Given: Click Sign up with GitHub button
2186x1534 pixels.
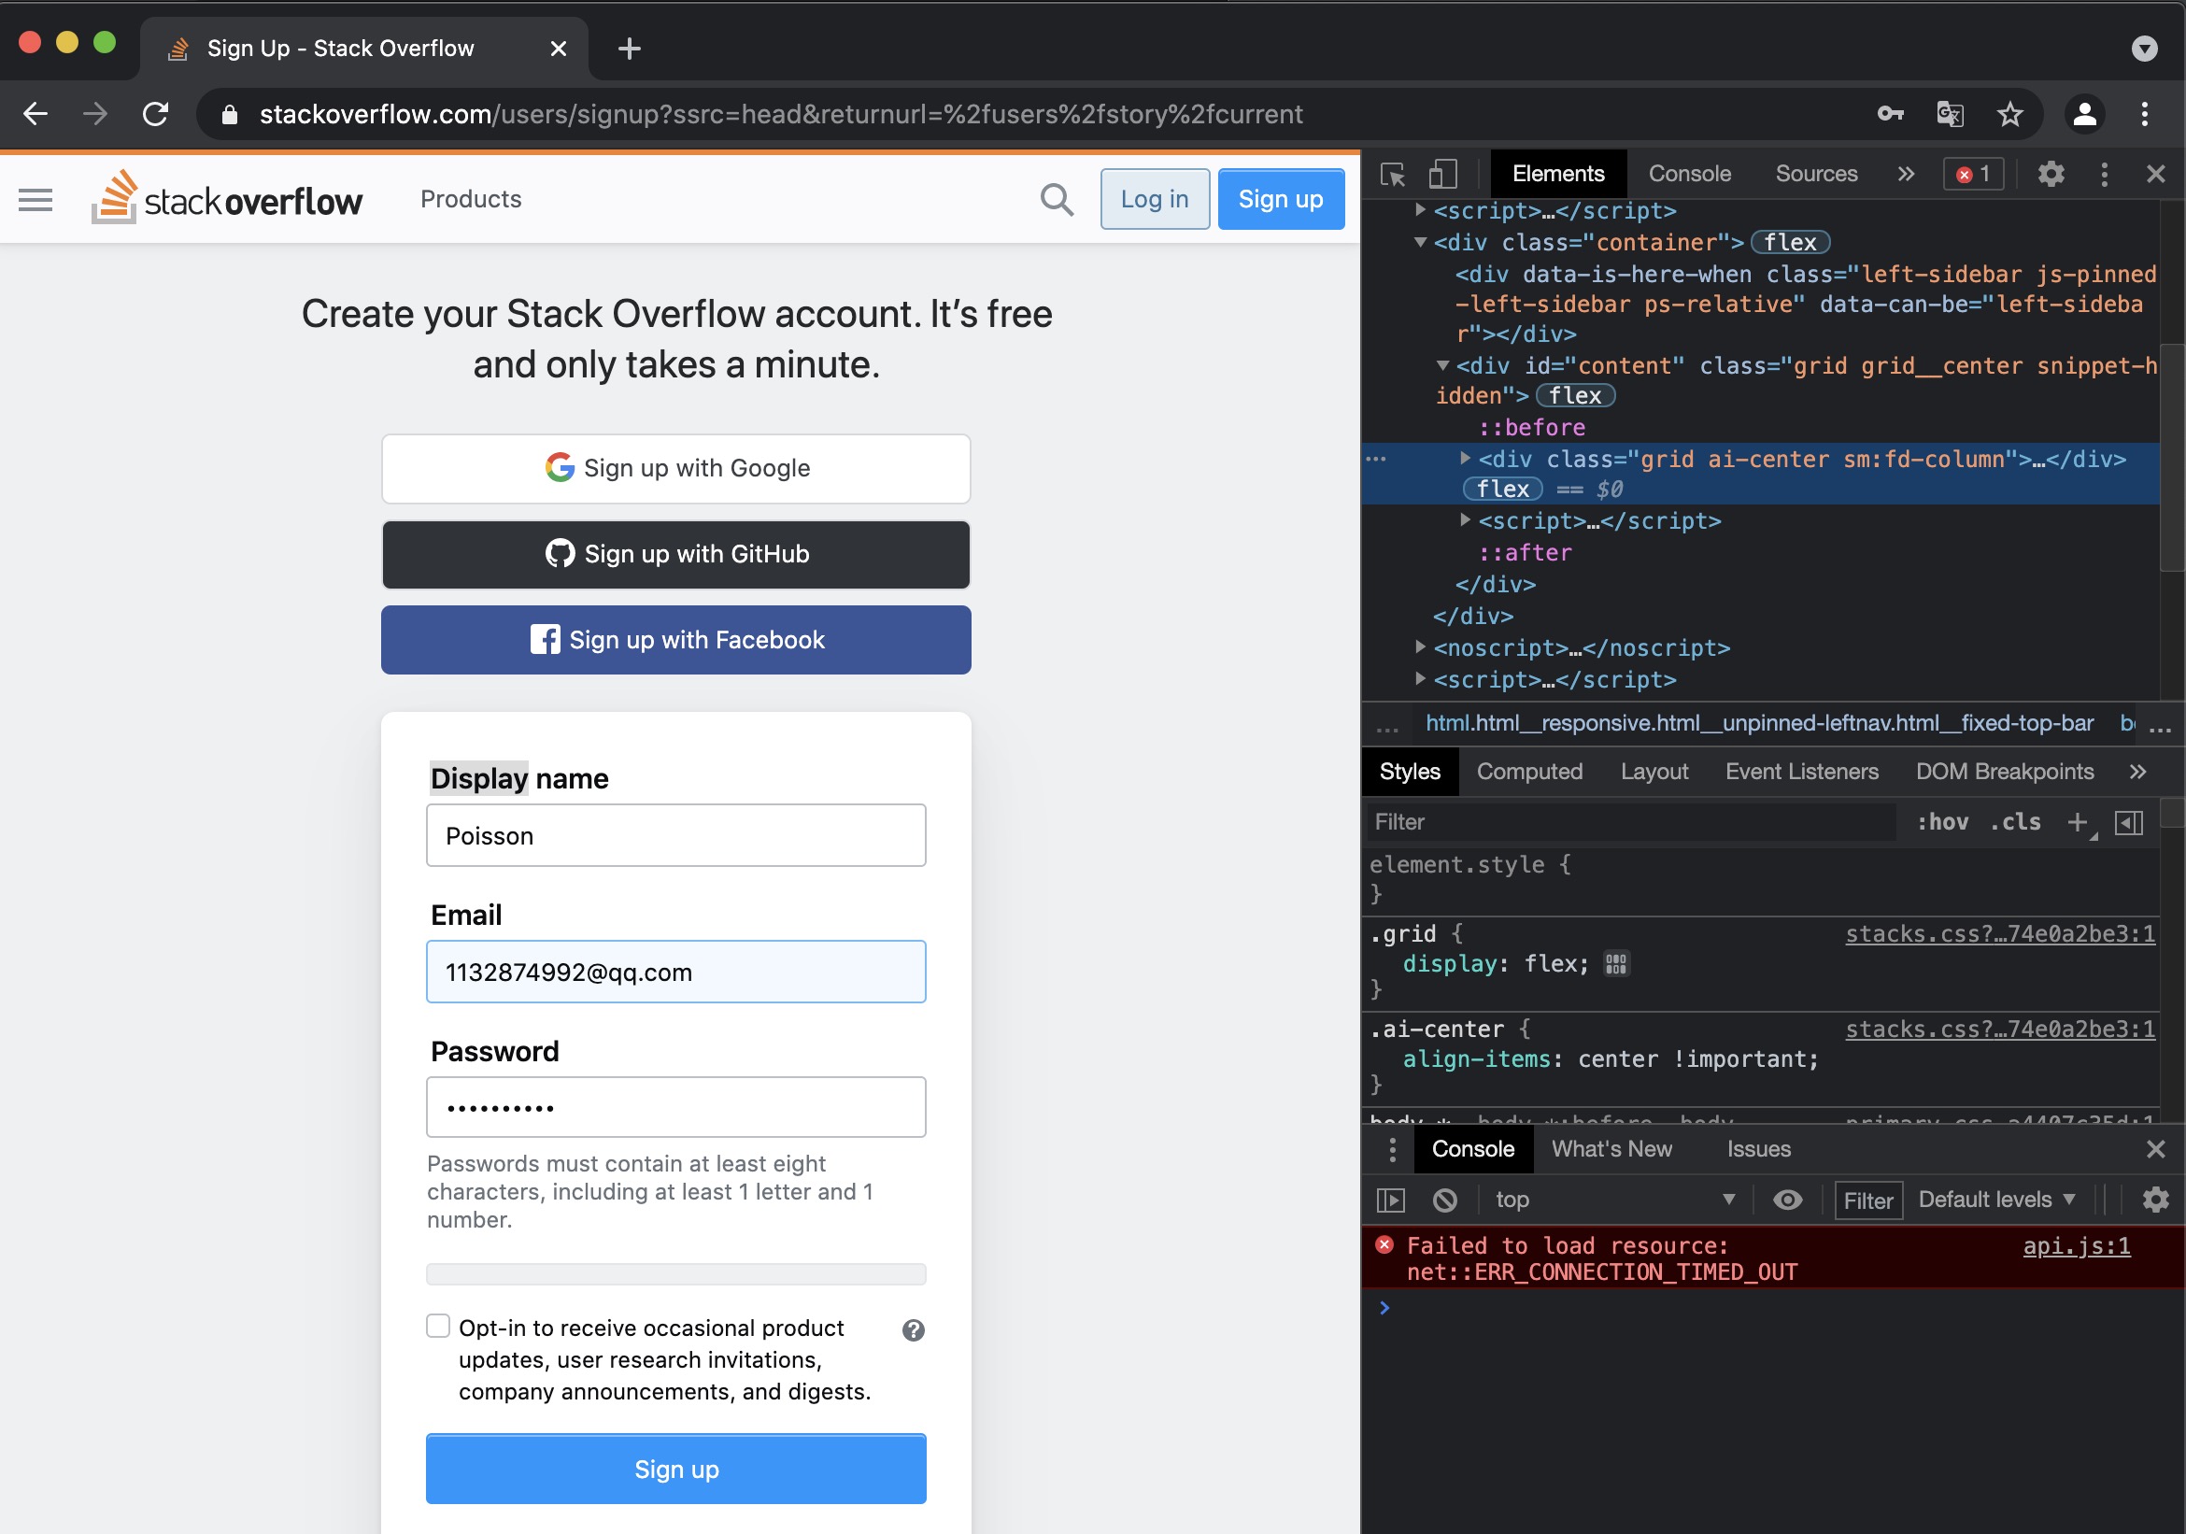Looking at the screenshot, I should coord(676,554).
